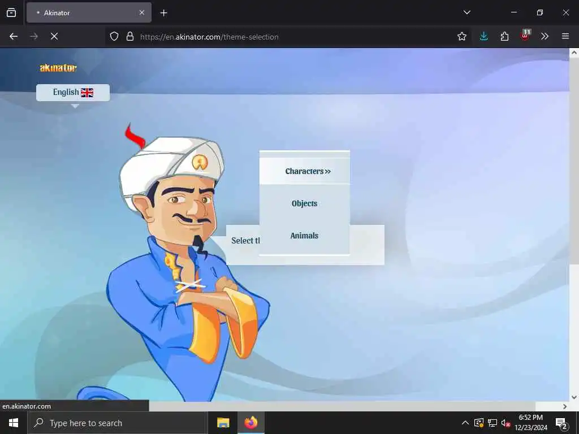
Task: Select the Akinator tab
Action: 89,12
